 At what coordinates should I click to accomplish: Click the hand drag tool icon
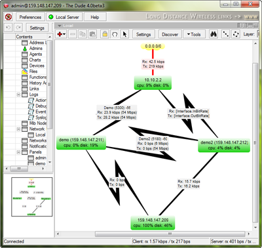click(115, 34)
